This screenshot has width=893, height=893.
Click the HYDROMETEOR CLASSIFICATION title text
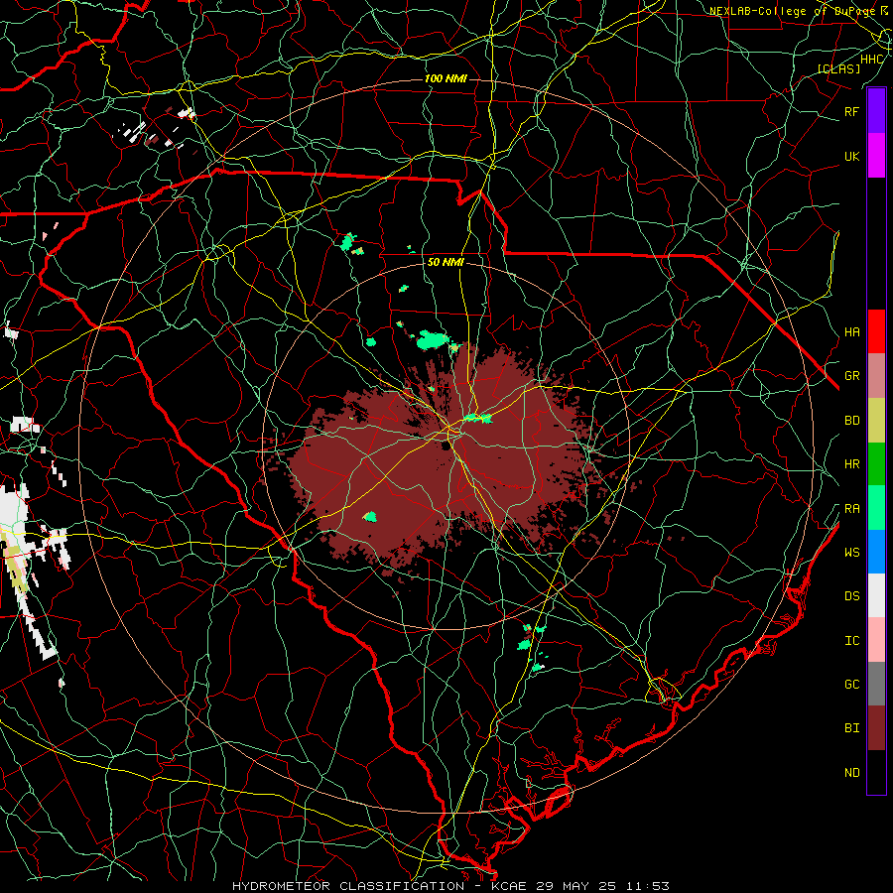[x=348, y=886]
